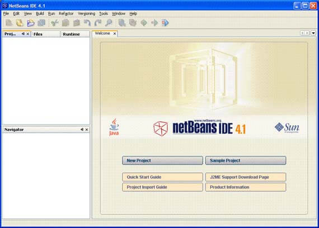Close the Projects panel tab
Image resolution: width=319 pixels, height=228 pixels.
[28, 34]
